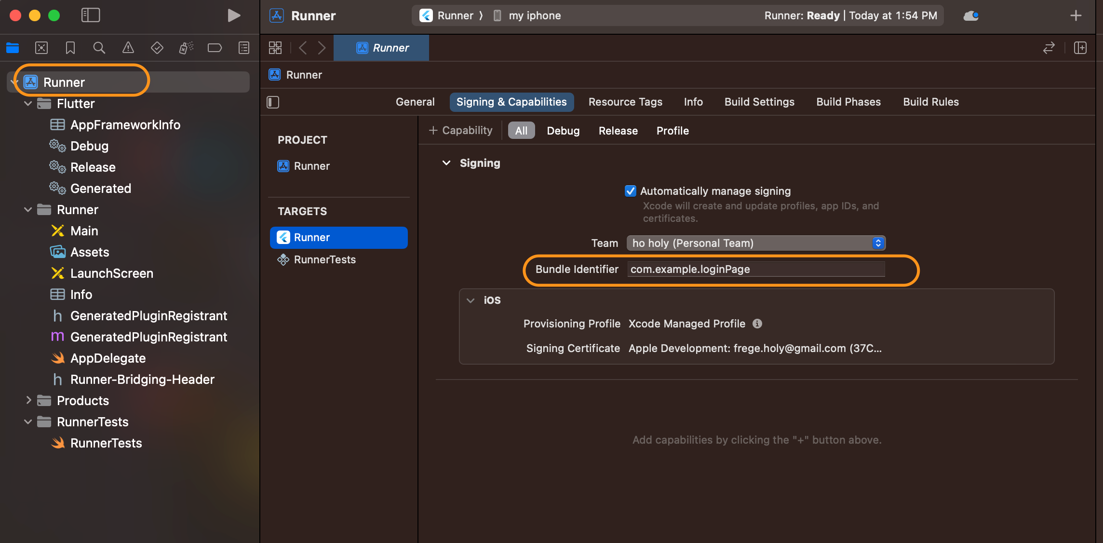The height and width of the screenshot is (543, 1103).
Task: Open the source control navigator icon
Action: [x=41, y=48]
